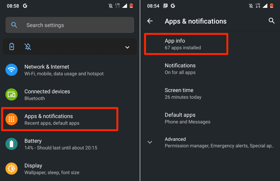Tap the teal Battery icon
The width and height of the screenshot is (280, 181).
(x=11, y=144)
